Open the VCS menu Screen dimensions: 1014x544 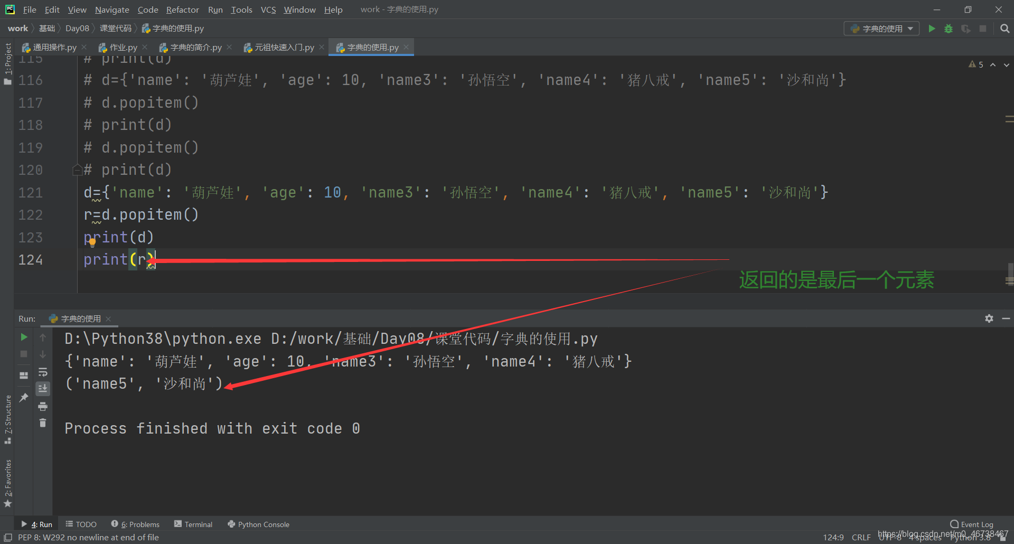[268, 10]
